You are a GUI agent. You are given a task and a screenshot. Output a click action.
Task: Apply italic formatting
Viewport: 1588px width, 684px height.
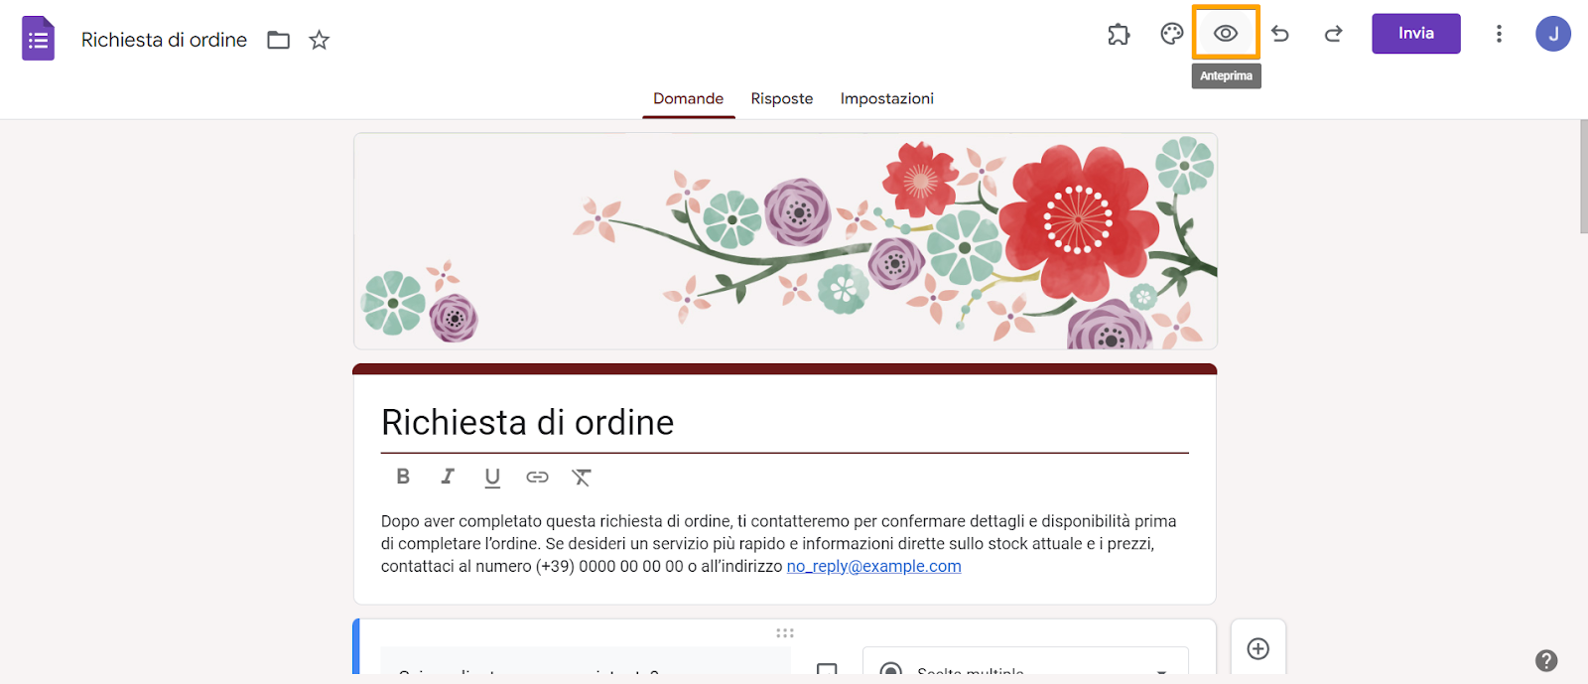click(448, 477)
